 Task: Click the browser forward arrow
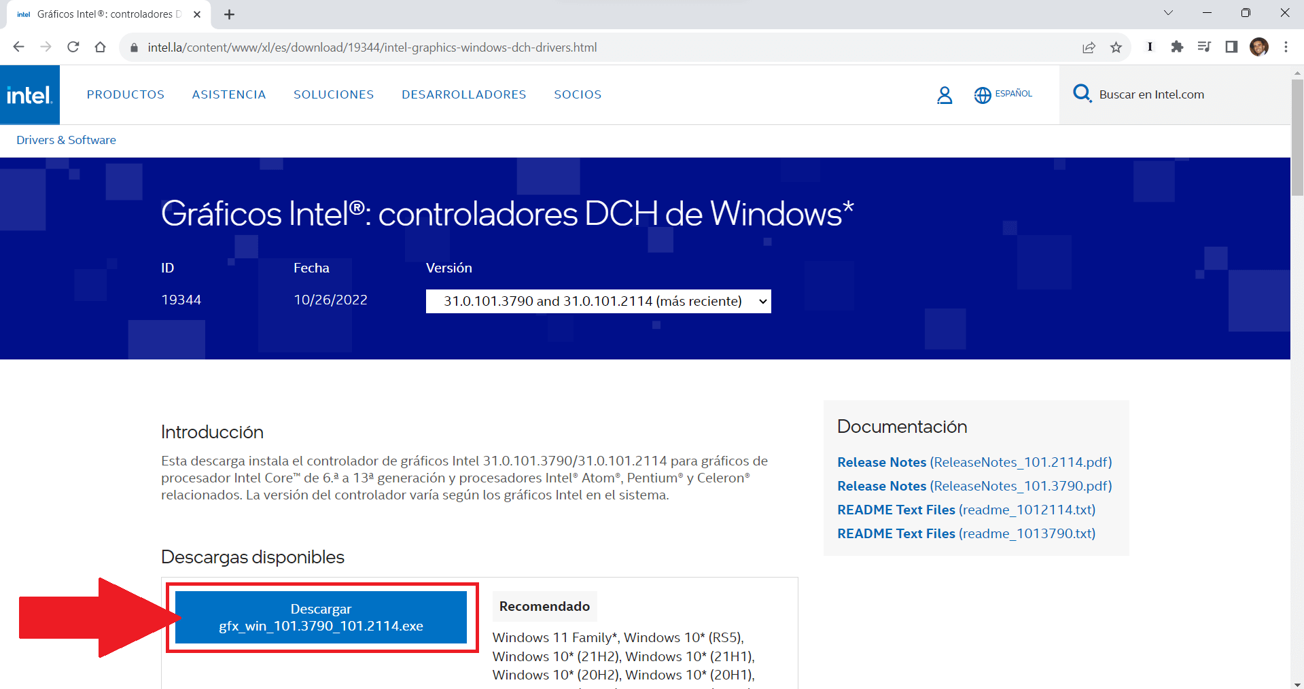pos(46,47)
